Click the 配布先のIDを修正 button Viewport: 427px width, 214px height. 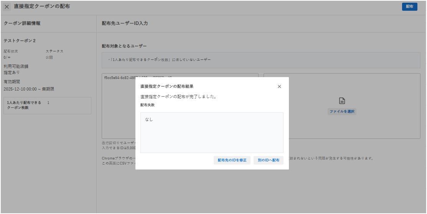coord(232,160)
